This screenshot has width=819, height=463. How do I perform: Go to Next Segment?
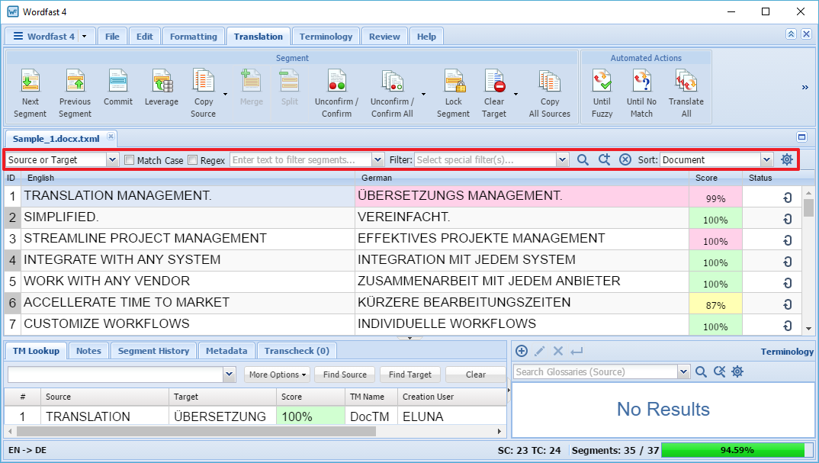click(x=30, y=94)
